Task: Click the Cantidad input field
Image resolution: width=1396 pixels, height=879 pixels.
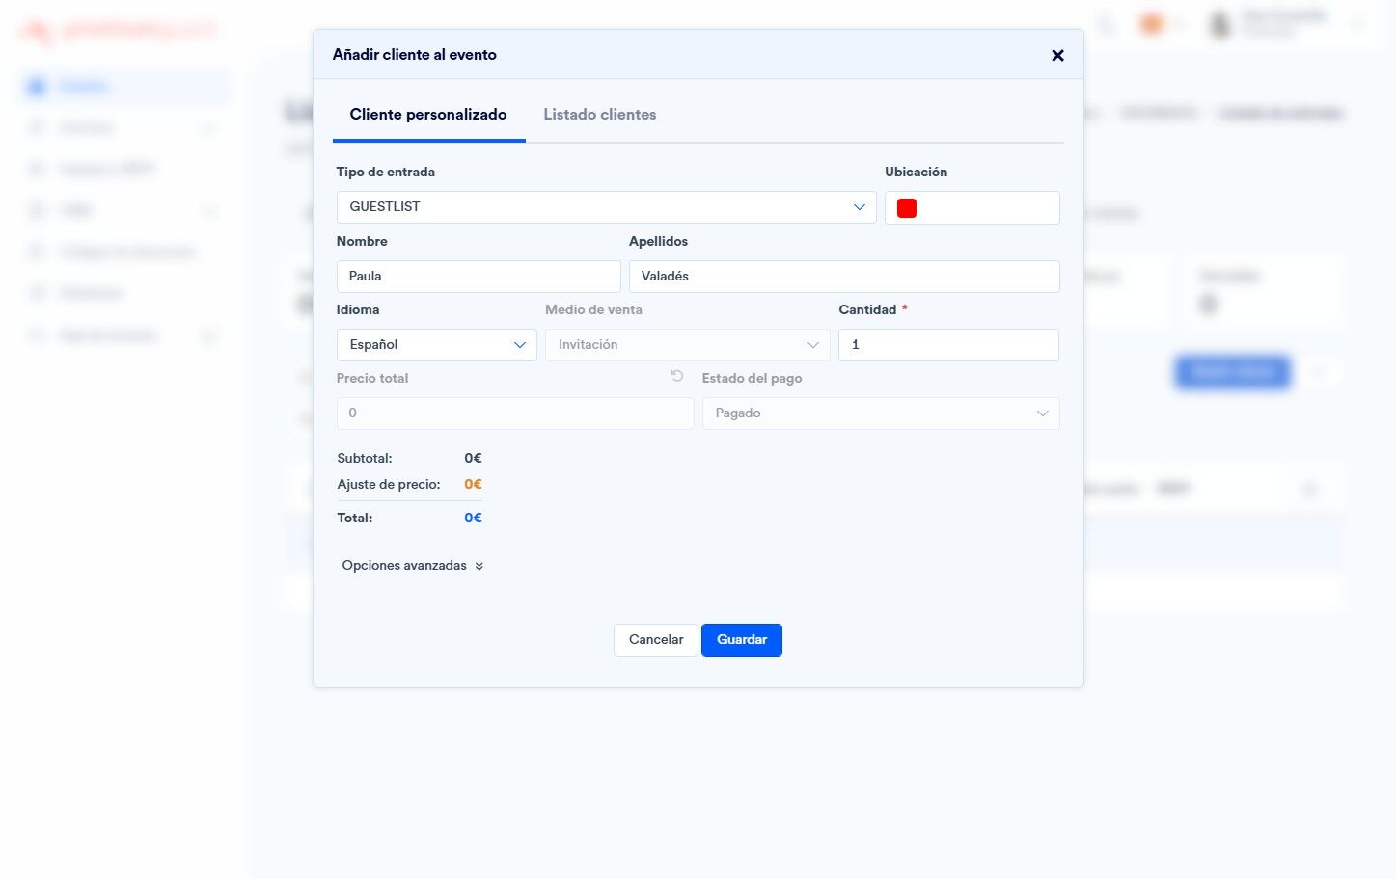Action: pyautogui.click(x=948, y=345)
